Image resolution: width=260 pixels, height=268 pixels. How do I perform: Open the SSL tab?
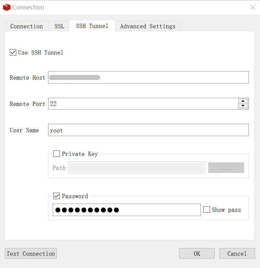[59, 26]
